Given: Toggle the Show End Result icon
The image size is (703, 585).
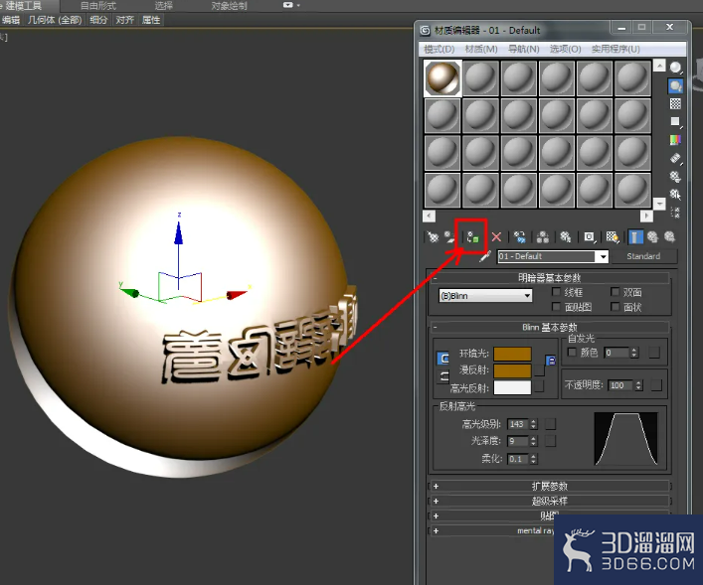Looking at the screenshot, I should point(635,237).
